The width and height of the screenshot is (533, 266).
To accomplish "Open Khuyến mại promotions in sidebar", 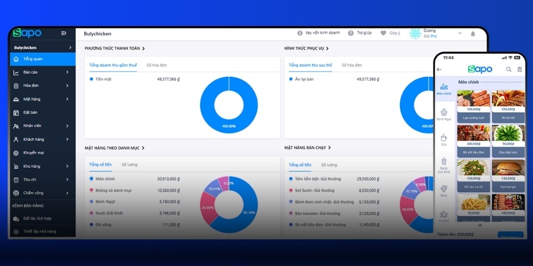I will (x=33, y=153).
